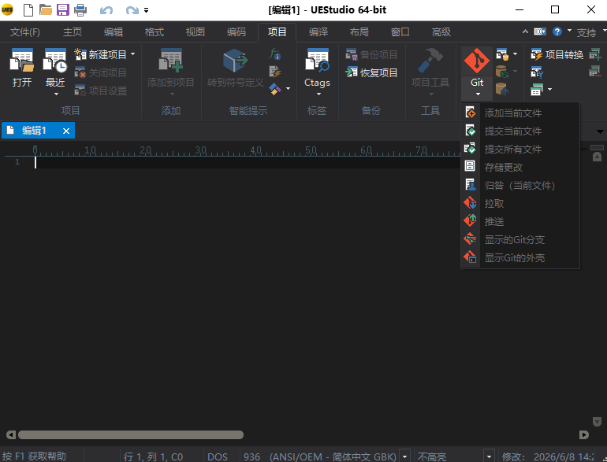Expand the arrow next to database window icon
Viewport: 607px width, 462px height.
pyautogui.click(x=516, y=54)
